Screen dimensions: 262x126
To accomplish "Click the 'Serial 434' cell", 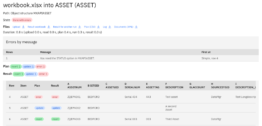I will click(x=131, y=97).
